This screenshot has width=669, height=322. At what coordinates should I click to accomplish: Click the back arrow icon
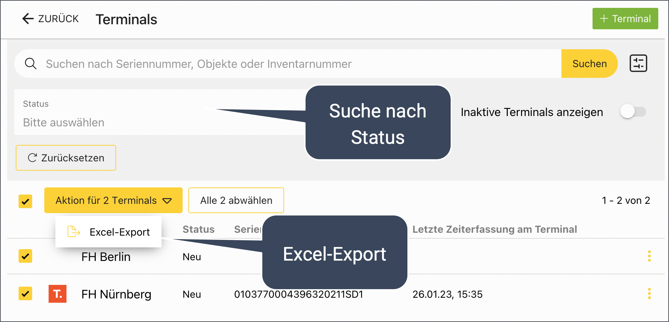tap(28, 19)
